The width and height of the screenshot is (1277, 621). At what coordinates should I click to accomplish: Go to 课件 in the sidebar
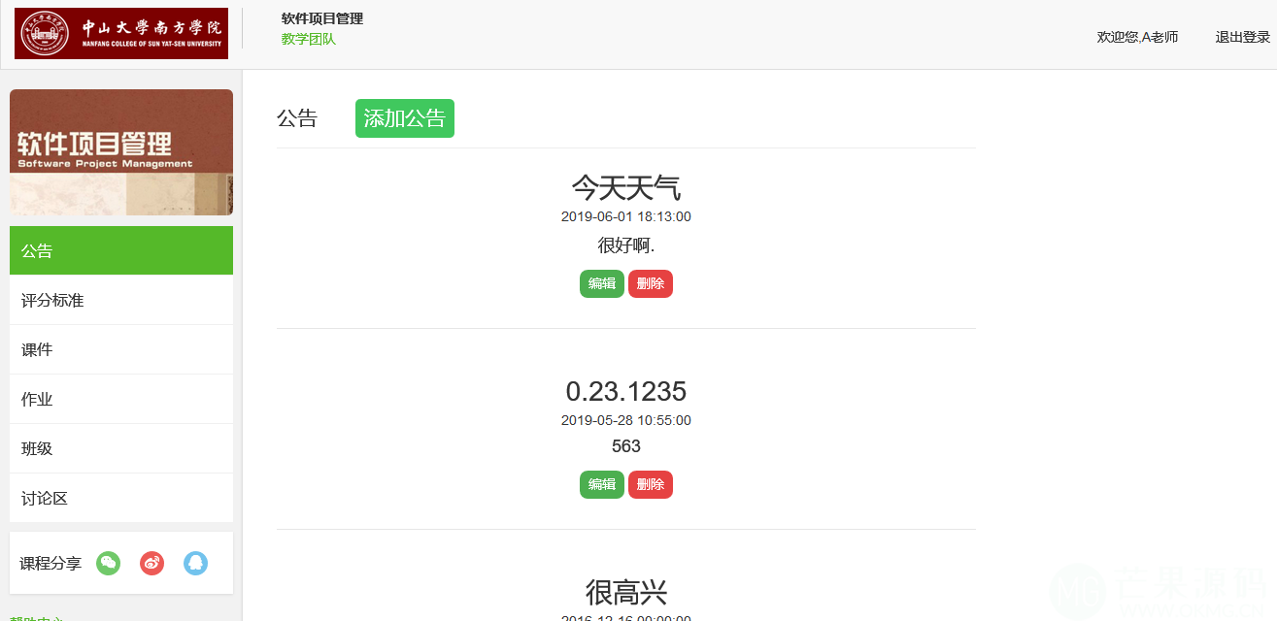point(121,350)
